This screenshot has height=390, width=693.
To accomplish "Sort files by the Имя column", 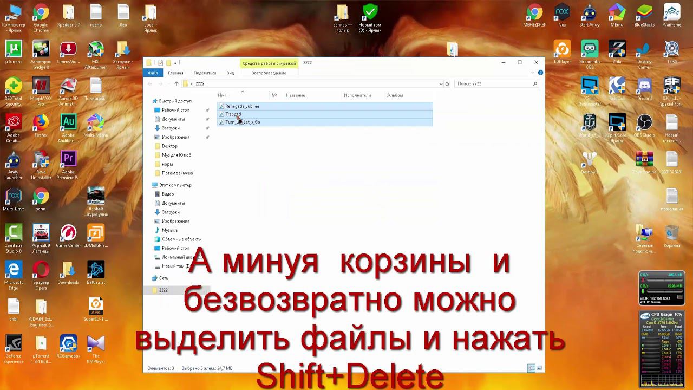I will 242,95.
